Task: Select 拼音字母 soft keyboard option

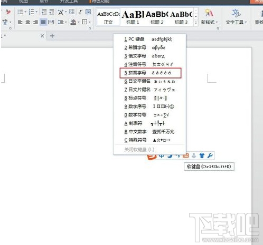Action: [x=151, y=73]
